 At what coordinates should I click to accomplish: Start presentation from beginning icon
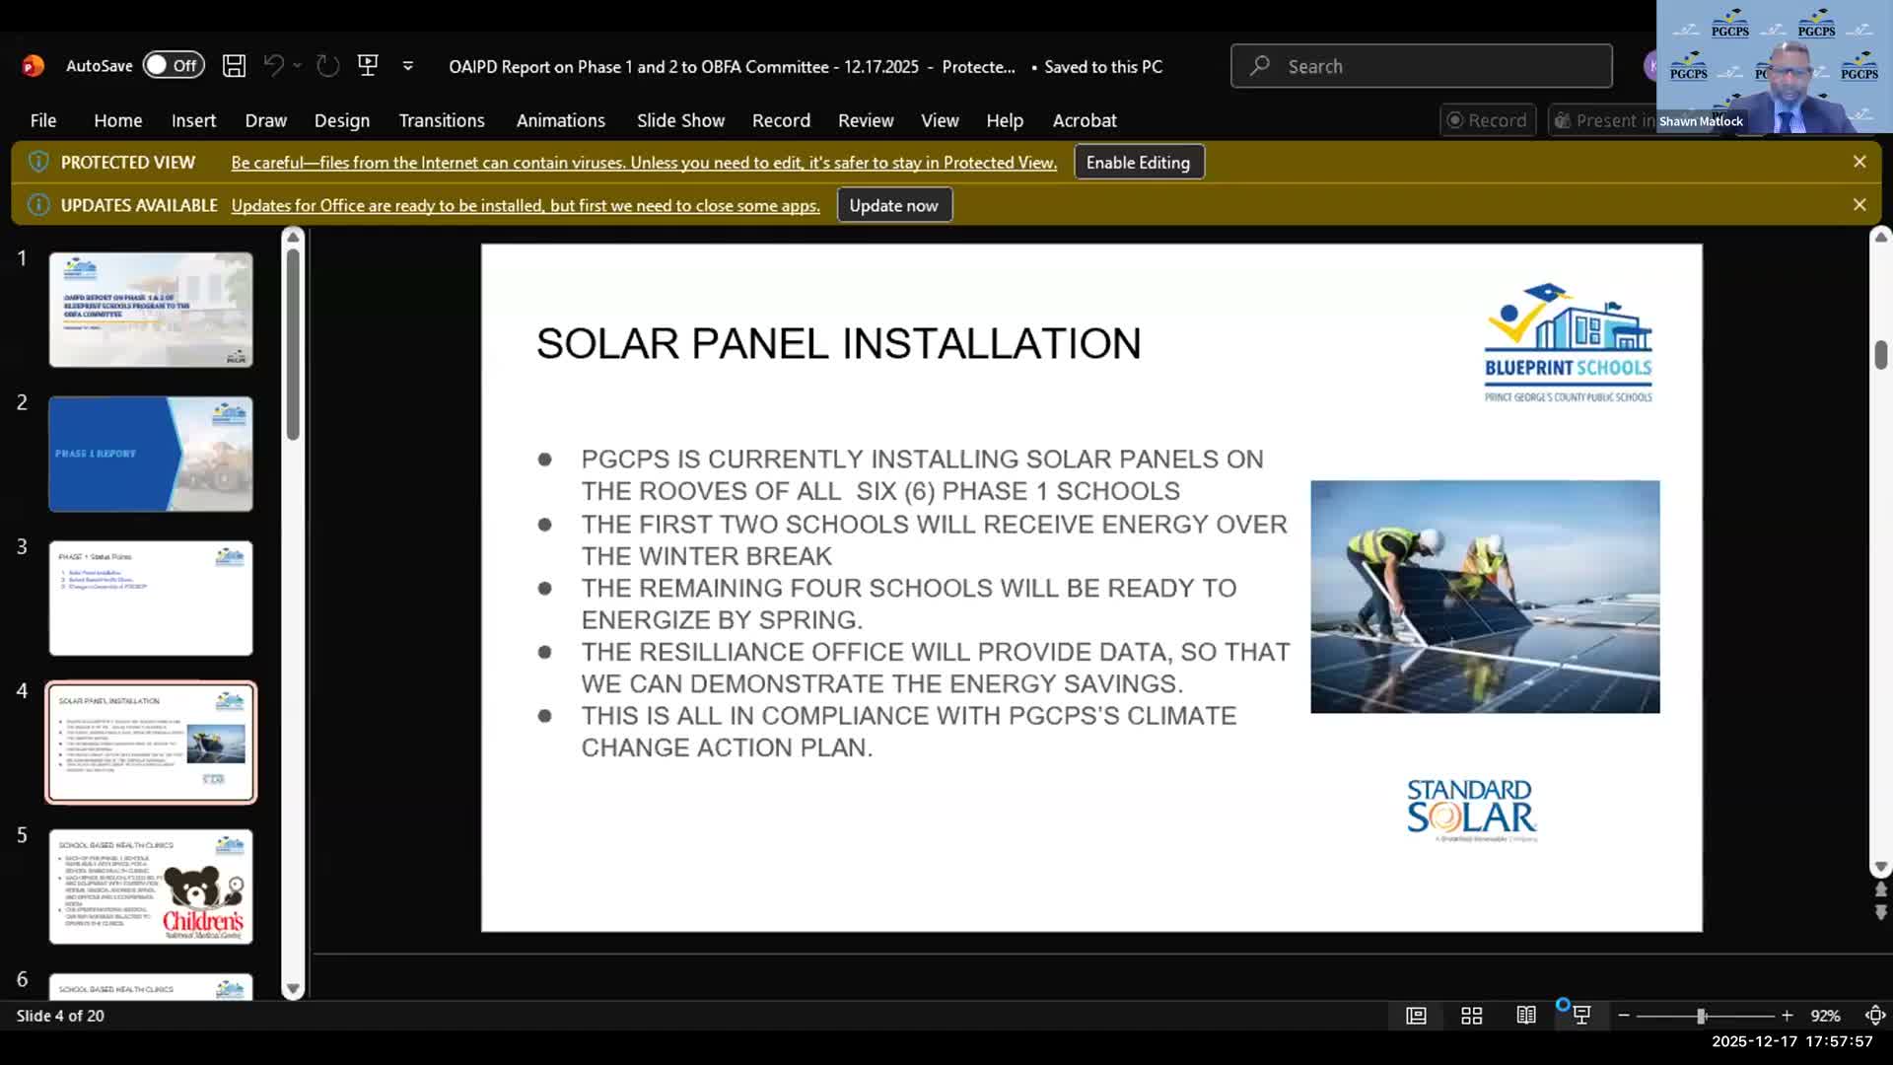[x=368, y=66]
